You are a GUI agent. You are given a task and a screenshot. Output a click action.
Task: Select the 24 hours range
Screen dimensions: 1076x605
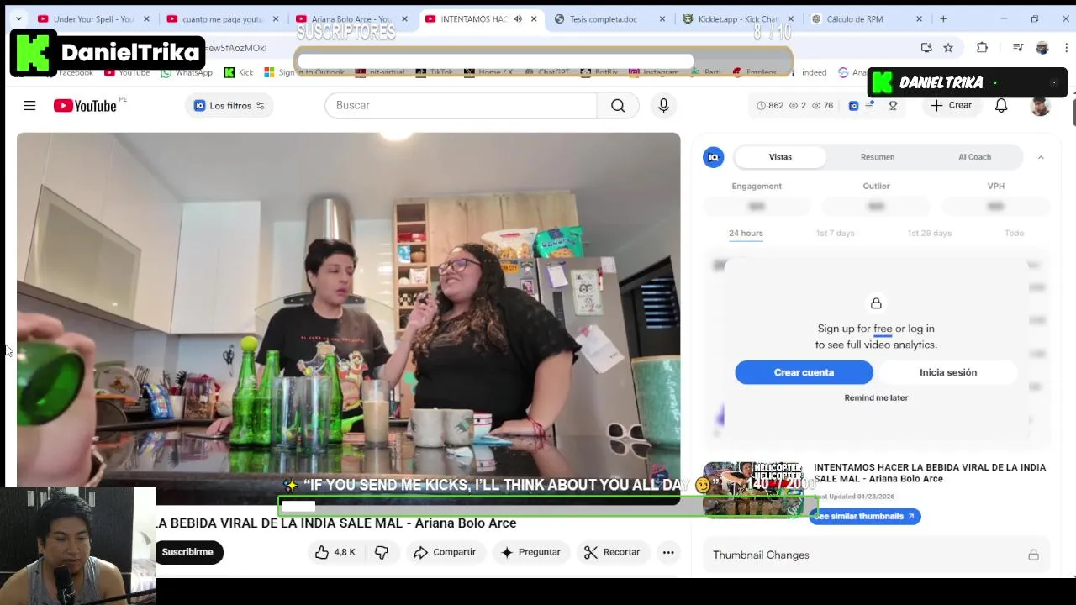point(746,234)
